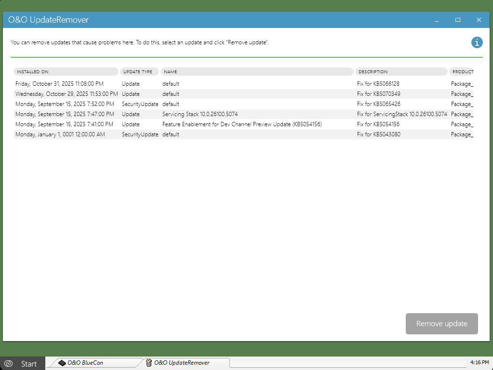Sort by the Description column header
493x370 pixels.
(401, 72)
